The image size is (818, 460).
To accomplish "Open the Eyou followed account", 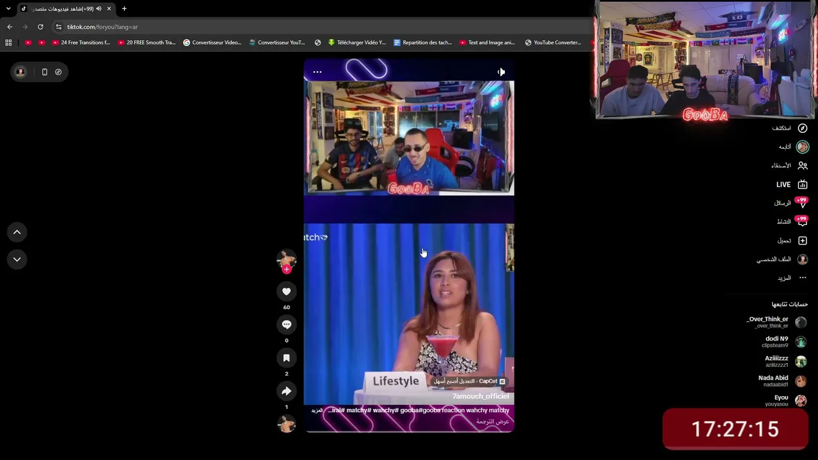I will (786, 401).
